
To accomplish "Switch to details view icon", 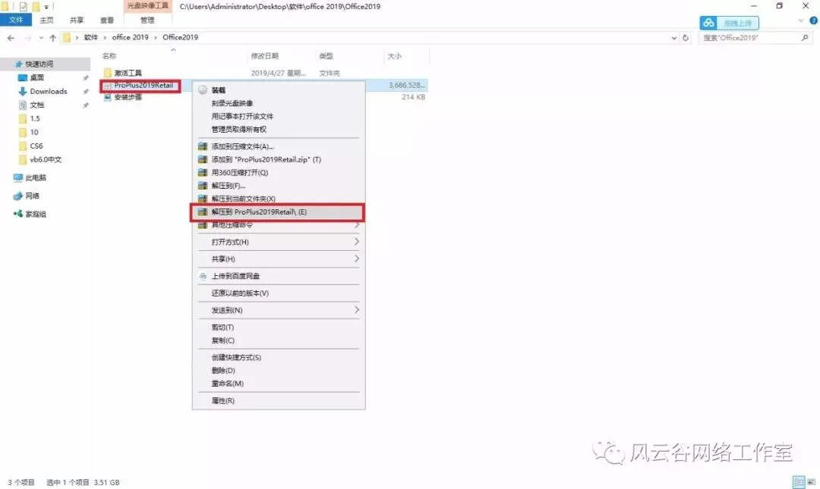I will point(799,482).
